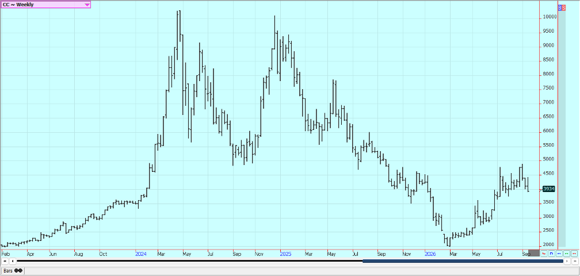Click the black timeline scroll track

point(189,261)
